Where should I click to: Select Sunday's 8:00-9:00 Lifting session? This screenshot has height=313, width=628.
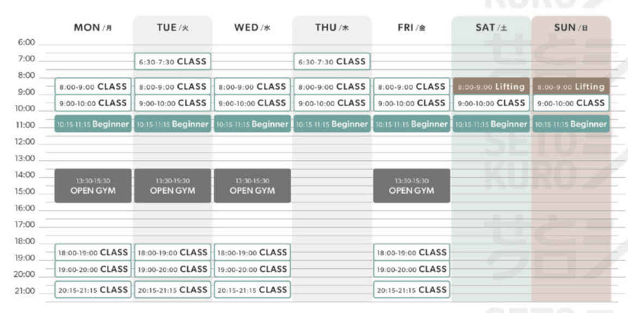click(x=571, y=87)
